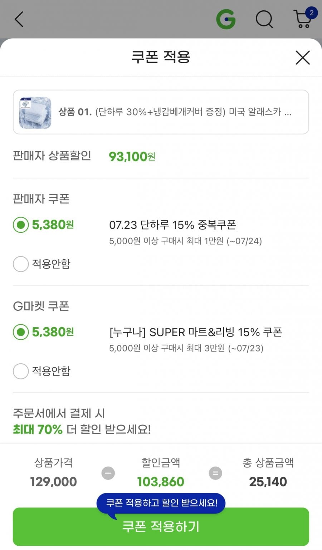The height and width of the screenshot is (550, 322).
Task: Tap the SUPER 마트&리빙 15% 쿠폰 label
Action: point(196,332)
